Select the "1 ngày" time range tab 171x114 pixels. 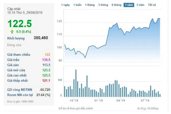(x=65, y=5)
